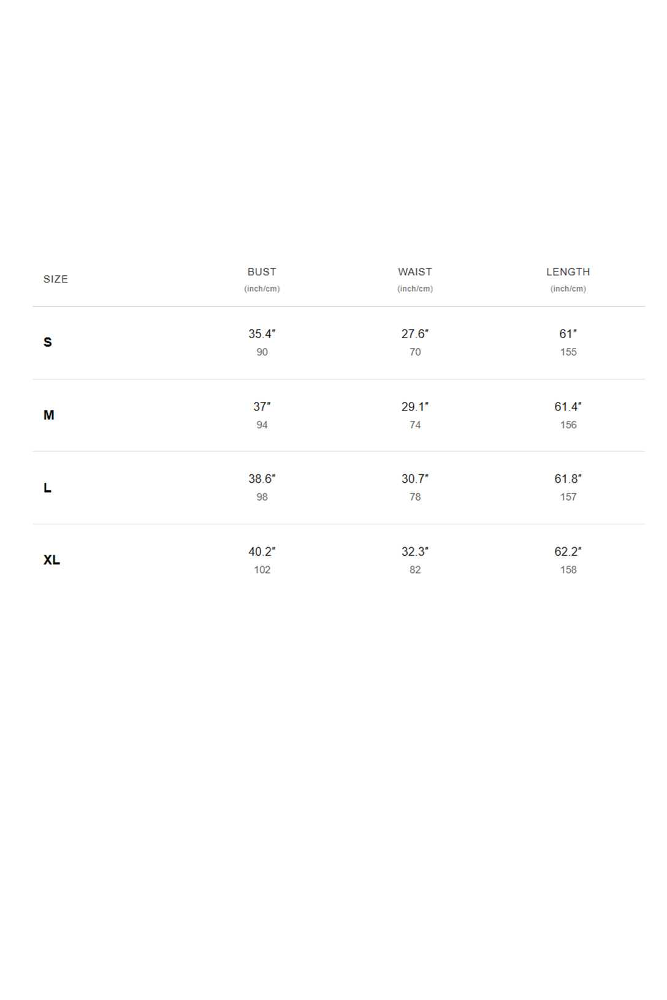This screenshot has height=1000, width=667.
Task: Click the 61" length value for S
Action: click(x=568, y=334)
